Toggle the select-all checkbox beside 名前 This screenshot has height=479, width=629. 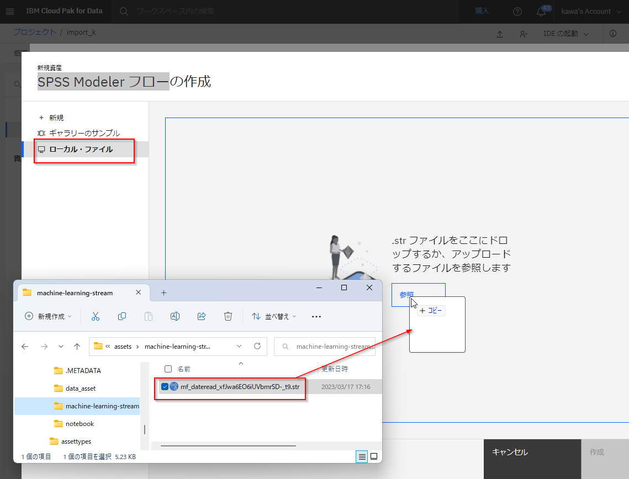[x=168, y=369]
